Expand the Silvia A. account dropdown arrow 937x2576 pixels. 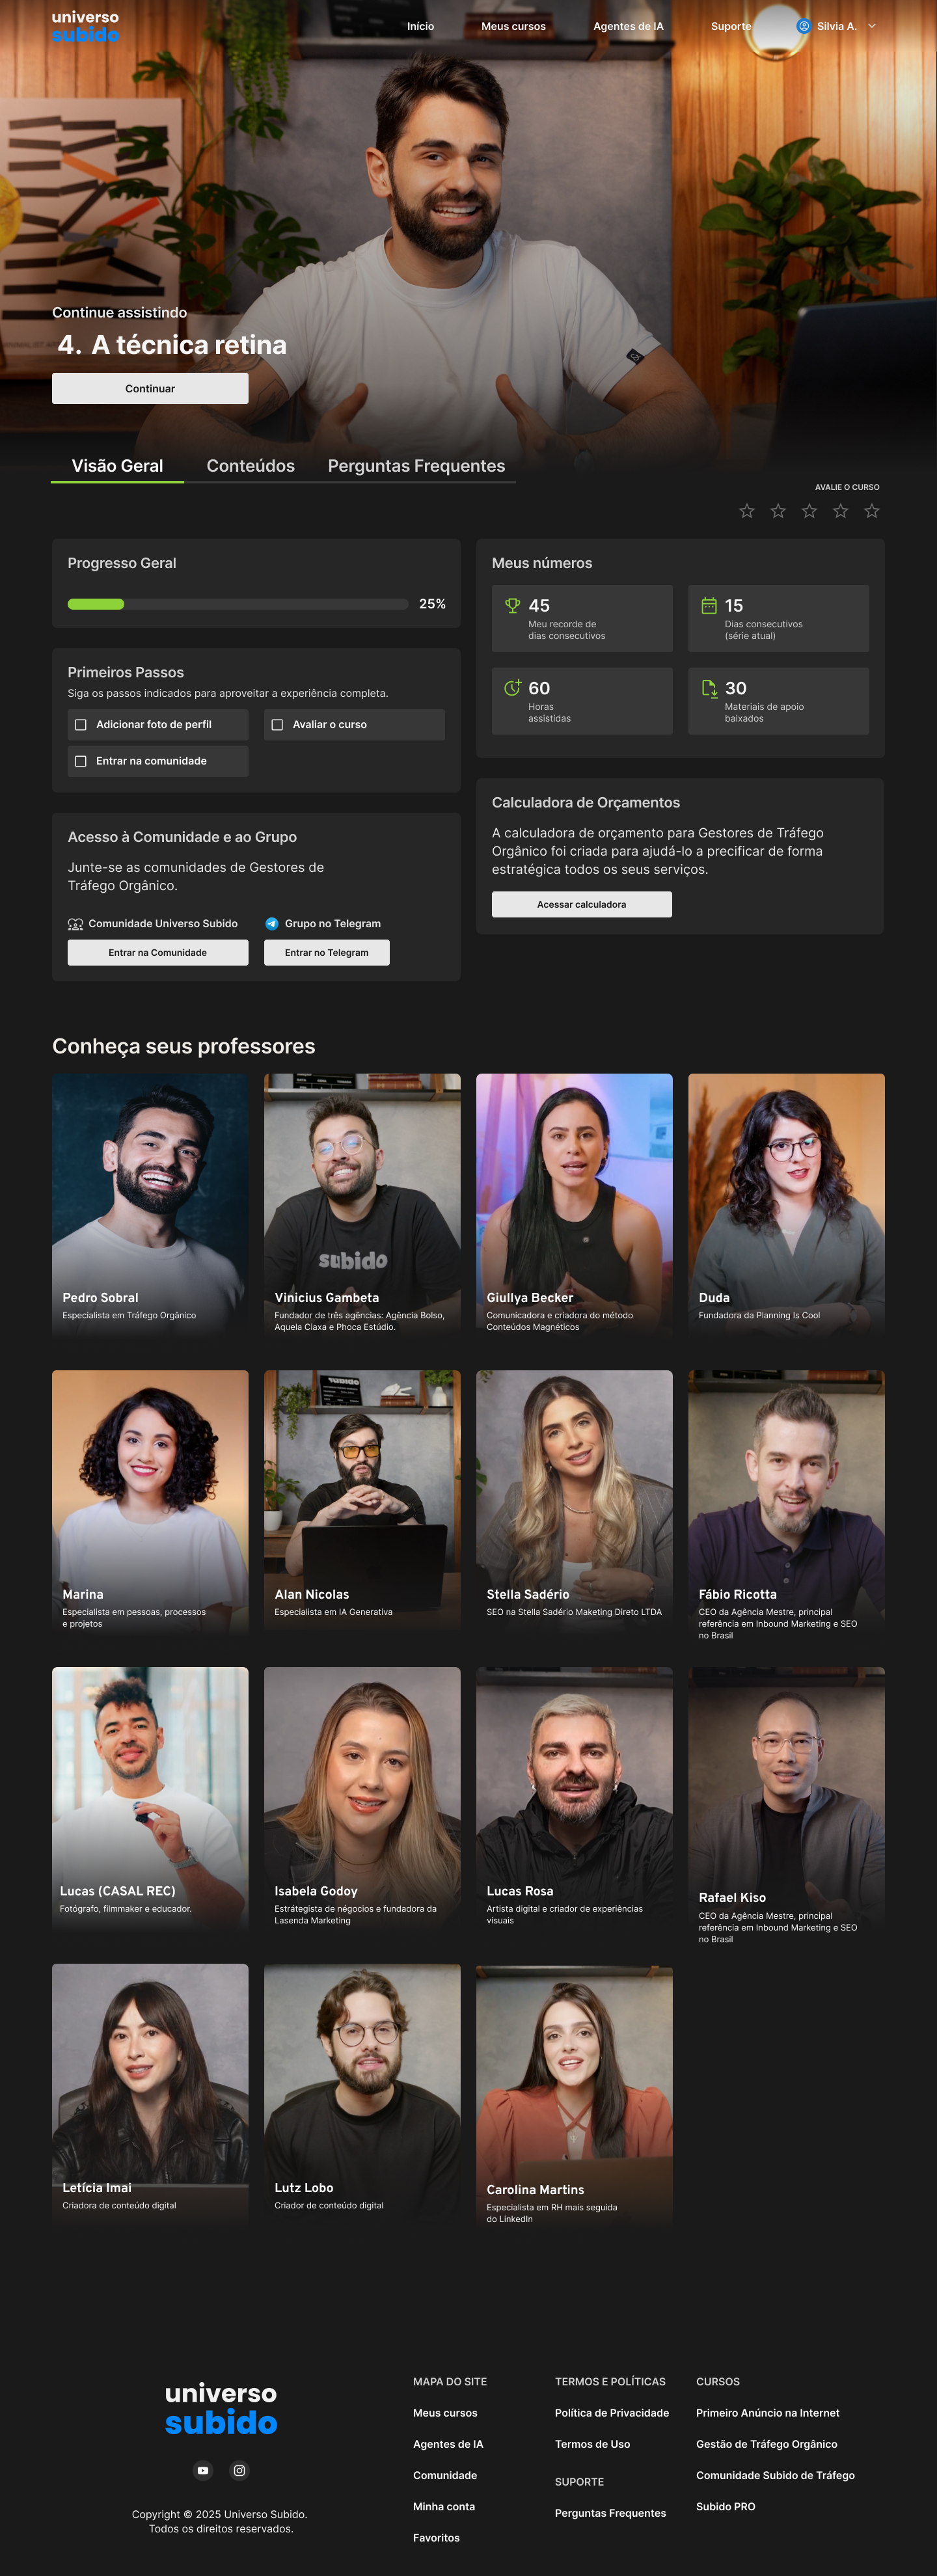point(872,26)
